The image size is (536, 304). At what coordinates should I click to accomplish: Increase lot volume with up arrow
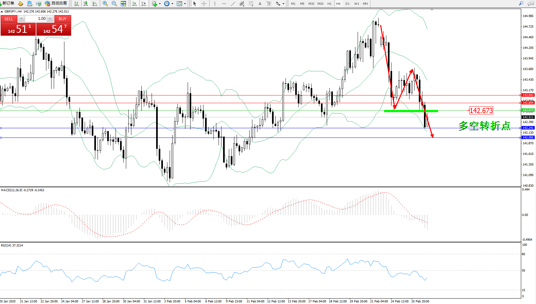(50, 19)
